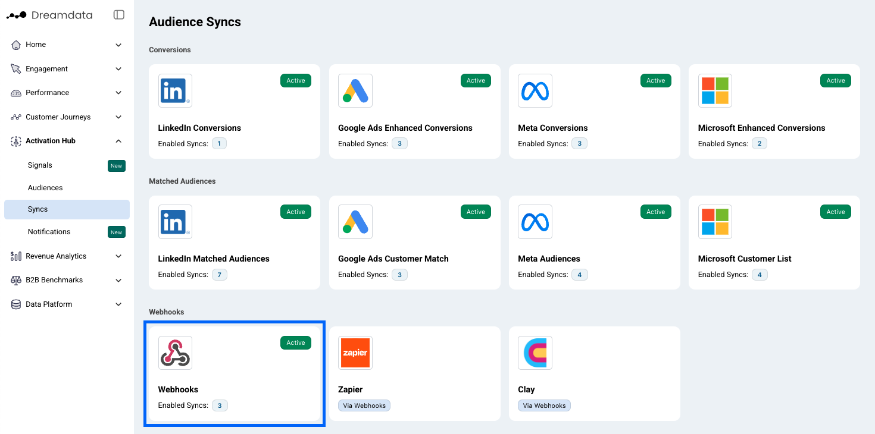Image resolution: width=875 pixels, height=434 pixels.
Task: Click the Webhooks logo icon
Action: (175, 353)
